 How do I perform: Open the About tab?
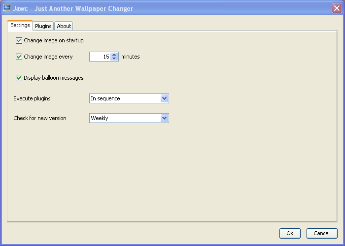click(64, 26)
